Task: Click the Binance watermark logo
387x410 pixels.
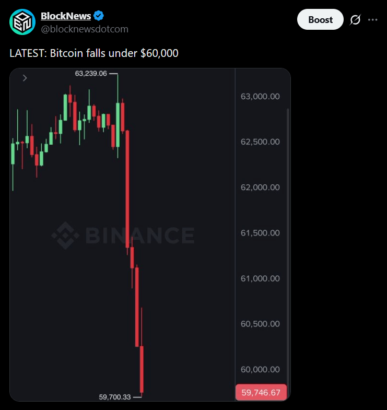Action: coord(123,236)
